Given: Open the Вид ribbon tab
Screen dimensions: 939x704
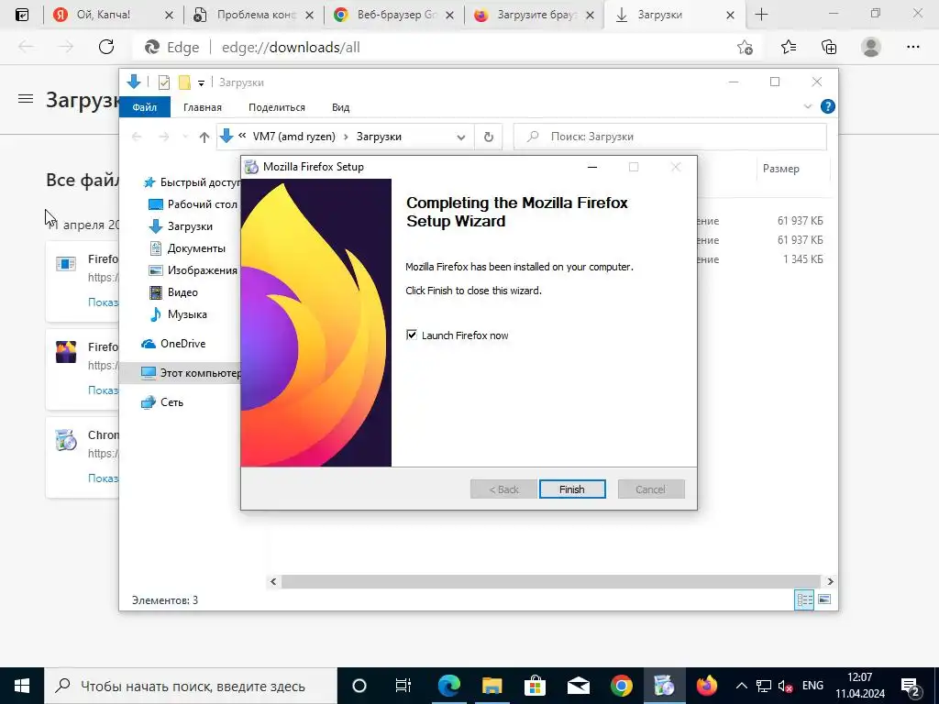Looking at the screenshot, I should click(341, 107).
